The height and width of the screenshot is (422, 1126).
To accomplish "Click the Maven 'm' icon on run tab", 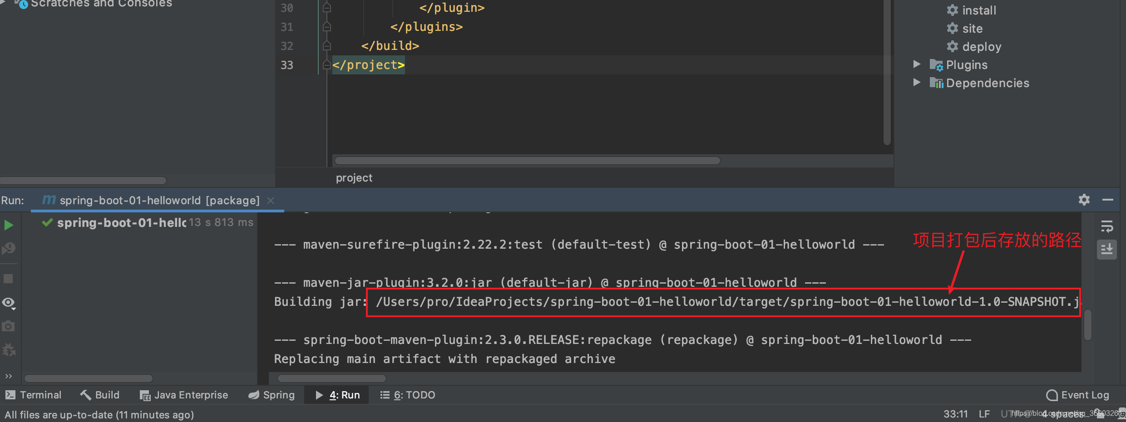I will [x=49, y=200].
